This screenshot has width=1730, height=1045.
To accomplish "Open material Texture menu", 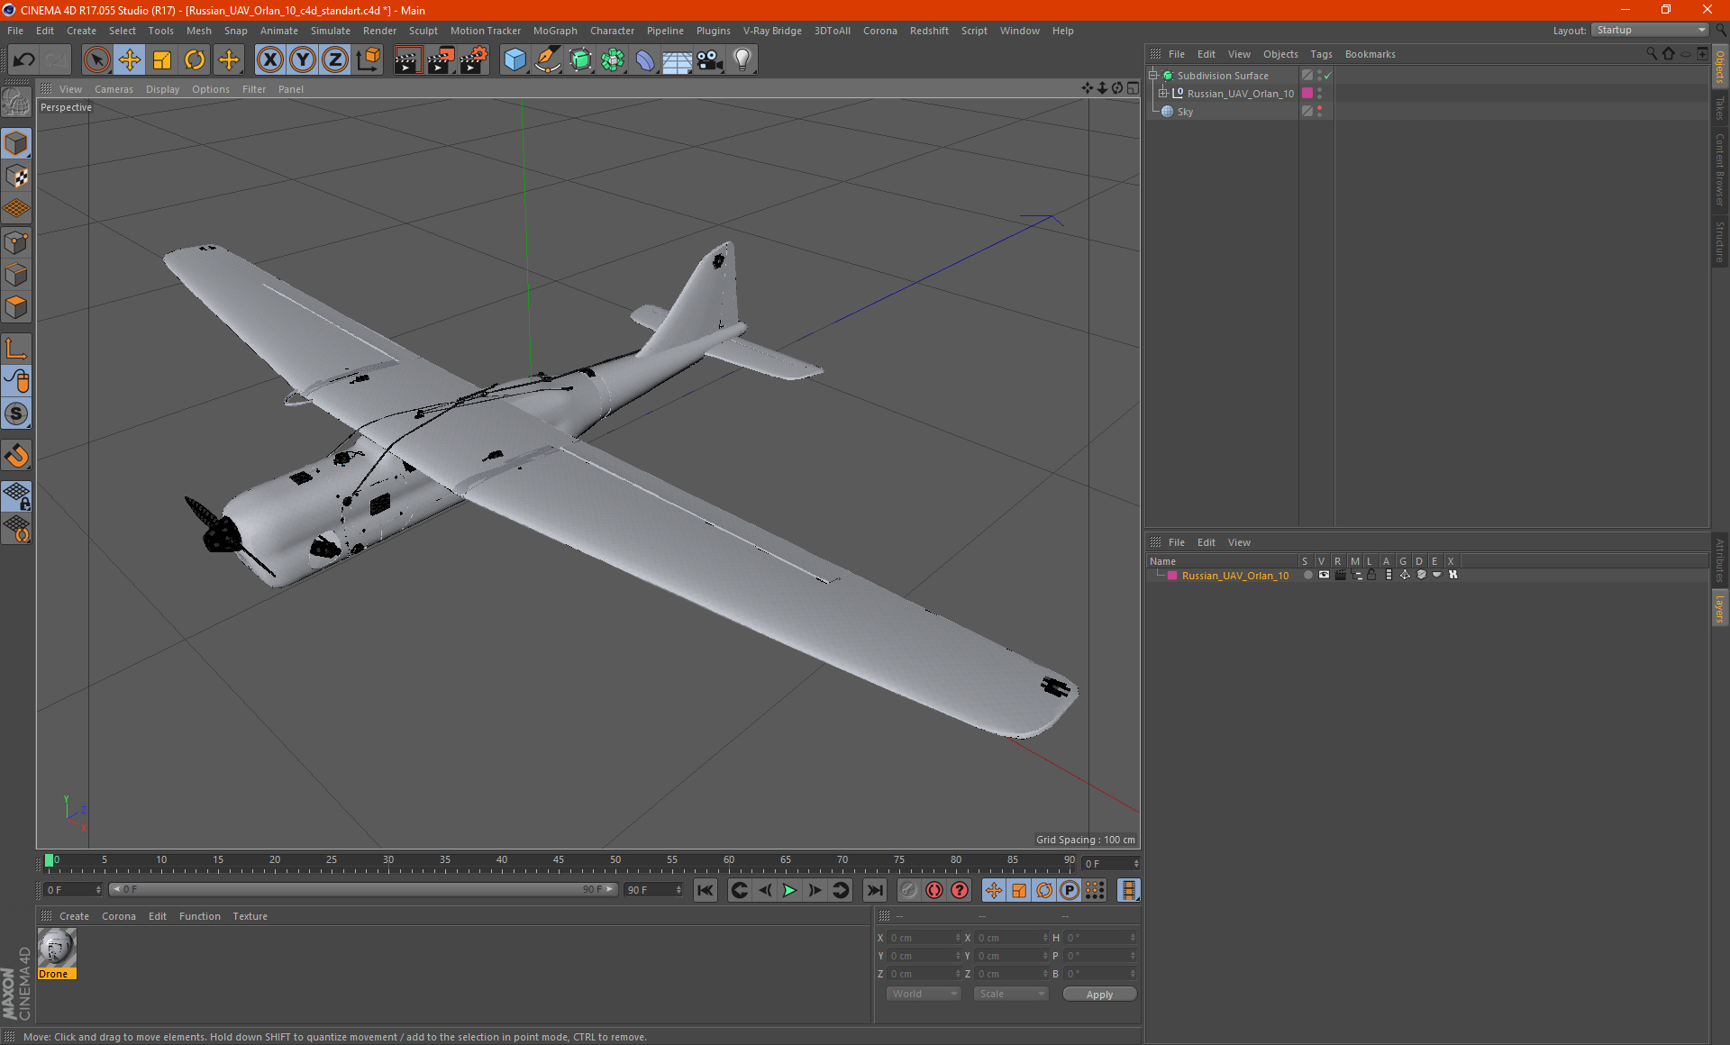I will 250,916.
